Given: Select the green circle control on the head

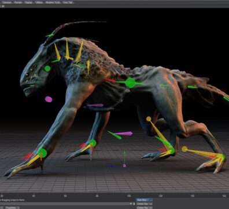Looking at the screenshot, I should [47, 69].
